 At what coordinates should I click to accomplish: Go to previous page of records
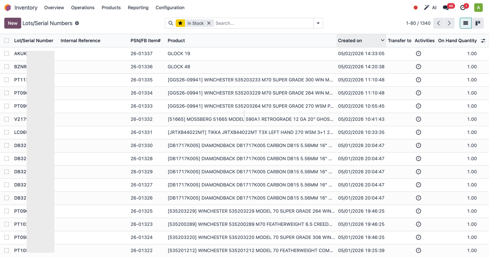(x=438, y=23)
